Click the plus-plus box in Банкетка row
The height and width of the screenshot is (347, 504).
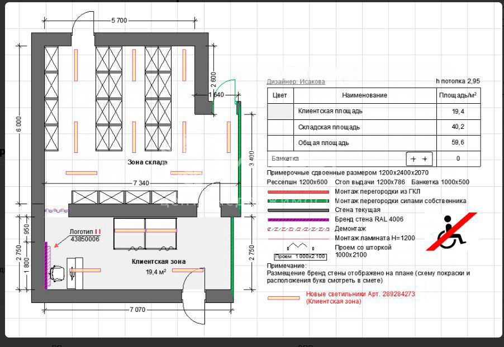pos(419,159)
